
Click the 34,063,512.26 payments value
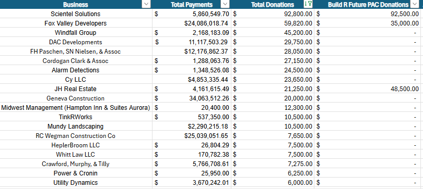click(x=209, y=98)
